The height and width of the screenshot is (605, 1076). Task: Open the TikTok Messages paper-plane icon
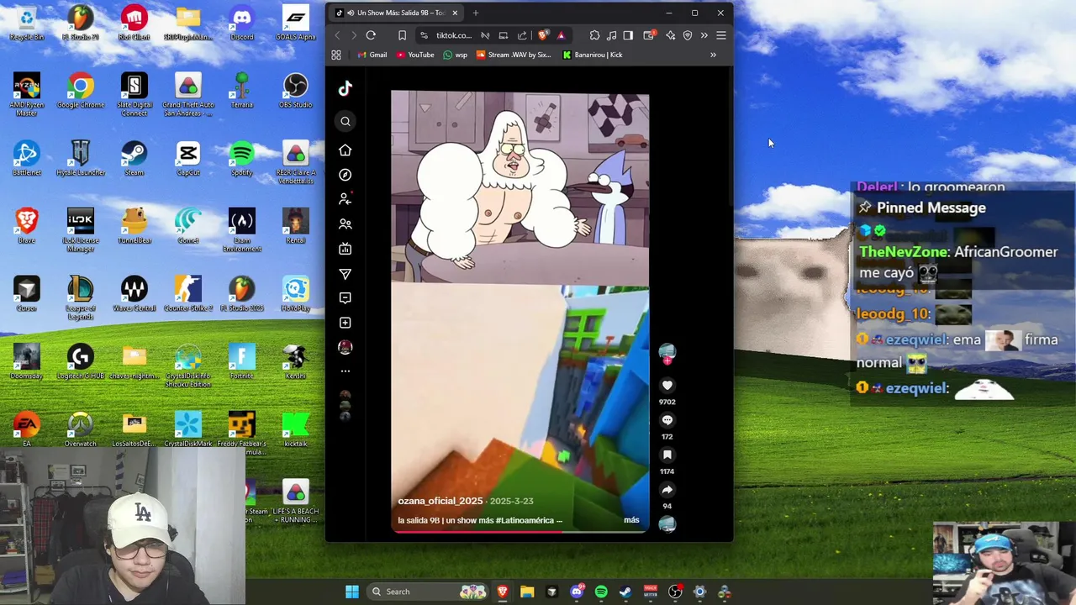point(345,274)
